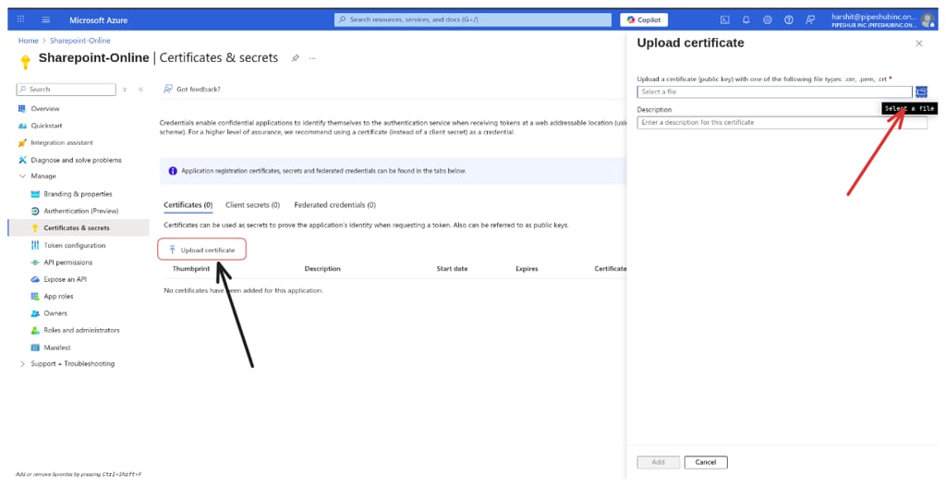Screen dimensions: 946x487
Task: Click the Roles and administrators icon
Action: 35,330
